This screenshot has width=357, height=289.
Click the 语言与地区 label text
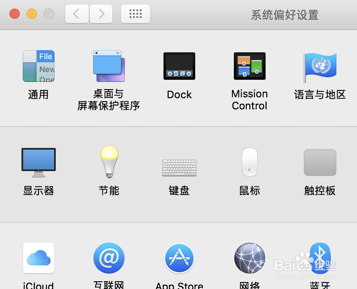pos(320,94)
